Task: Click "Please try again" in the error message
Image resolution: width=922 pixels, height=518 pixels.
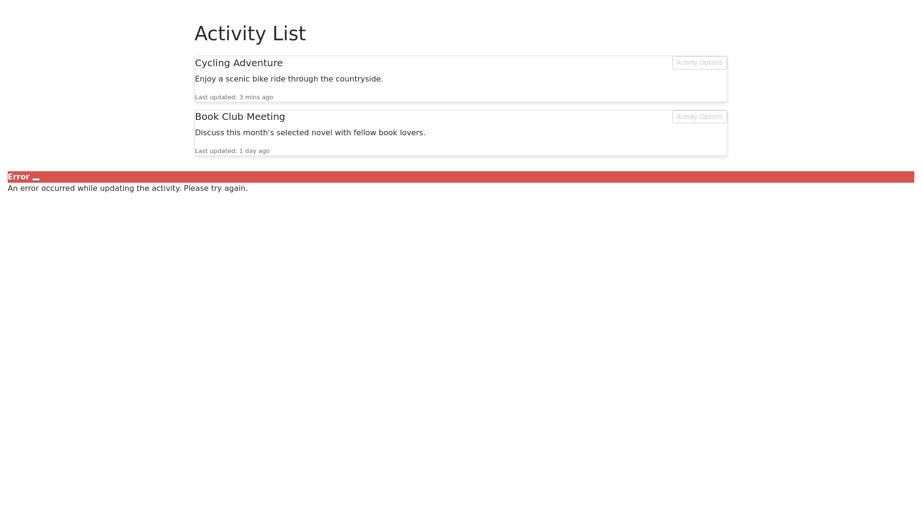Action: (215, 188)
